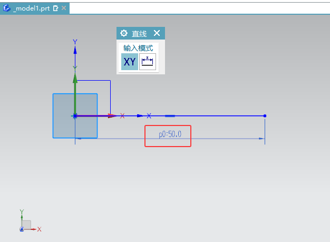Screen dimensions: 330x242
Task: Close the 直线 line dialog
Action: coord(157,33)
